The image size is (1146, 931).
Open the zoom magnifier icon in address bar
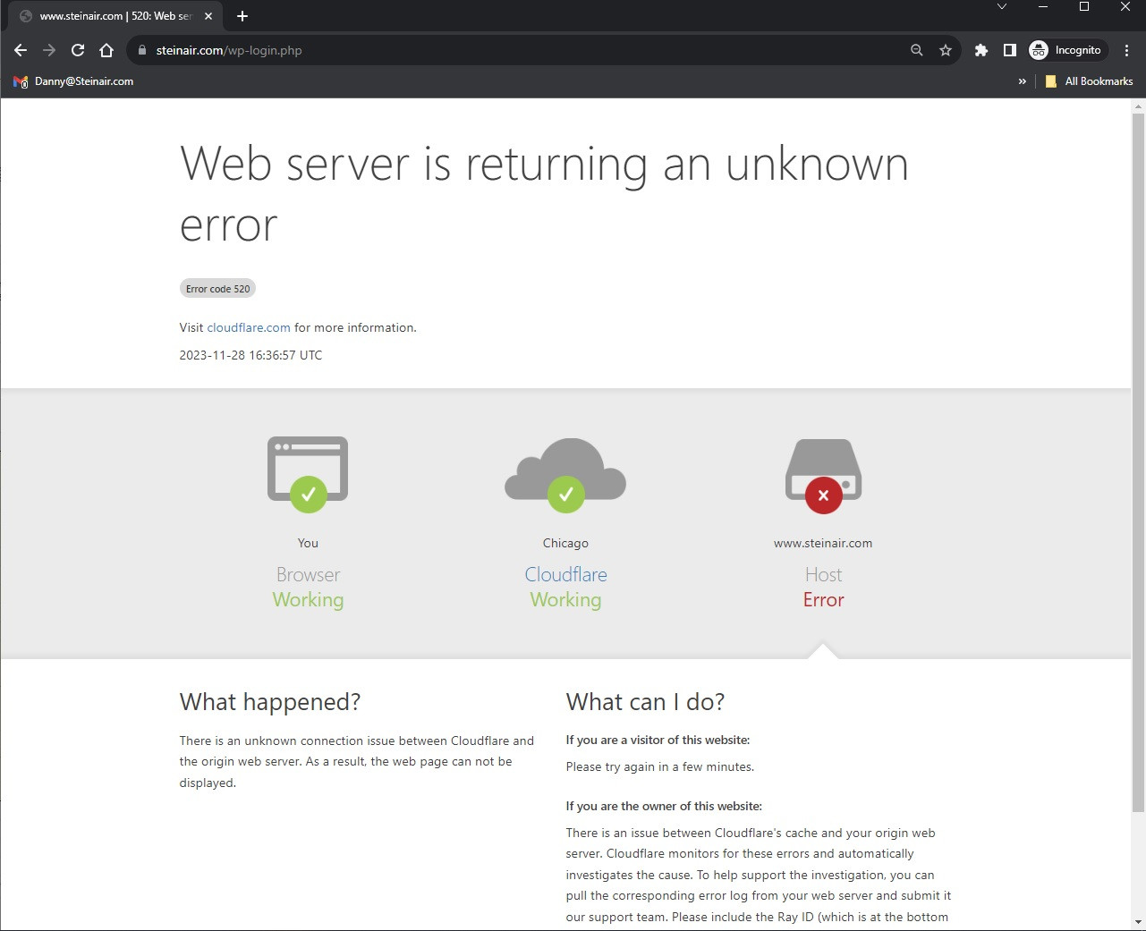click(x=916, y=50)
